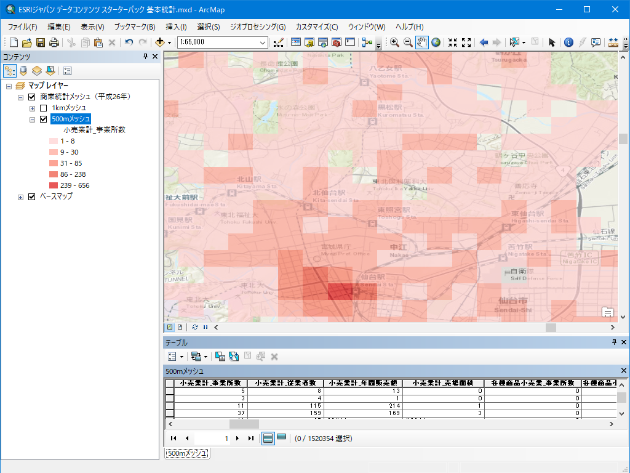
Task: Refresh the map display
Action: click(195, 328)
